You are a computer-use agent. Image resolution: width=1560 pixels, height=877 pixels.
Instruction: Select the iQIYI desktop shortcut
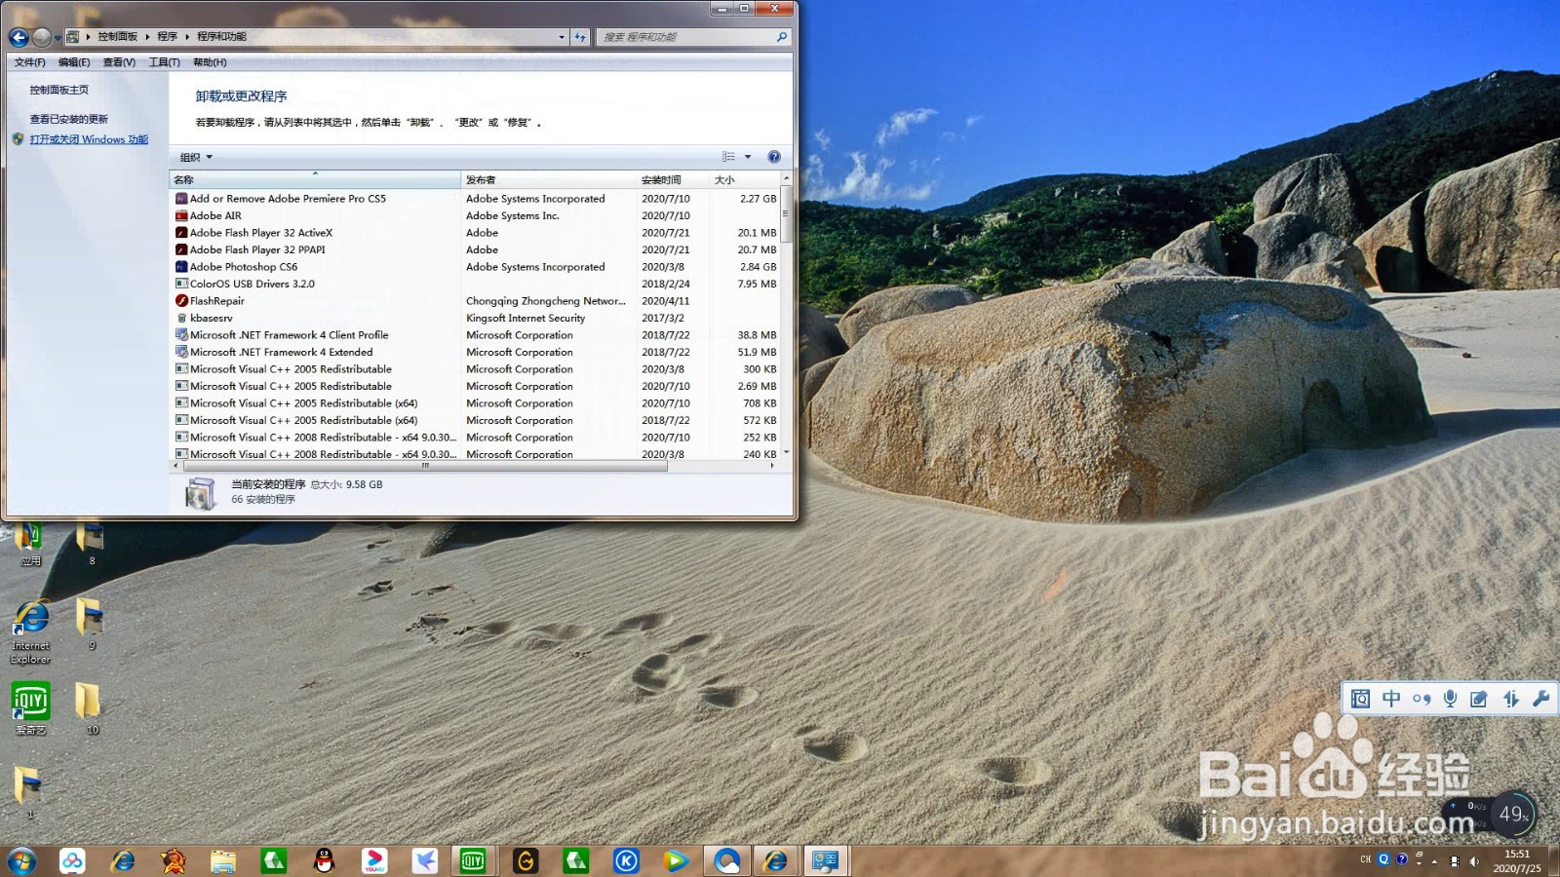(31, 708)
